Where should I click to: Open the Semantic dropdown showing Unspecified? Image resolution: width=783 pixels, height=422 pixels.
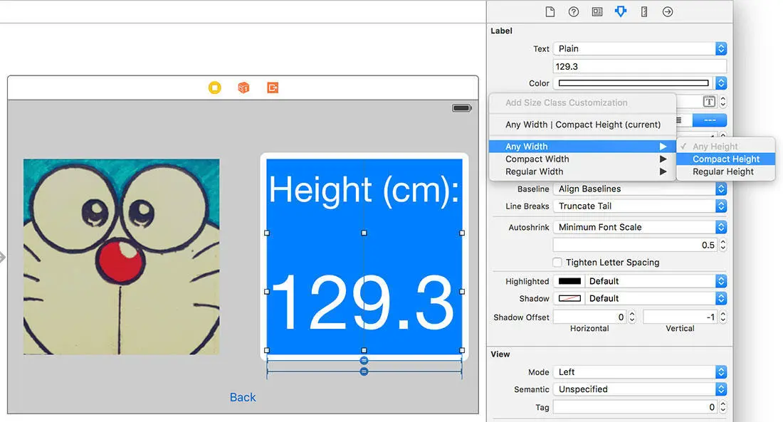[x=640, y=389]
